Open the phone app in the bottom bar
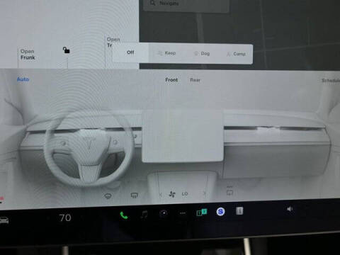Image resolution: width=340 pixels, height=255 pixels. (124, 215)
